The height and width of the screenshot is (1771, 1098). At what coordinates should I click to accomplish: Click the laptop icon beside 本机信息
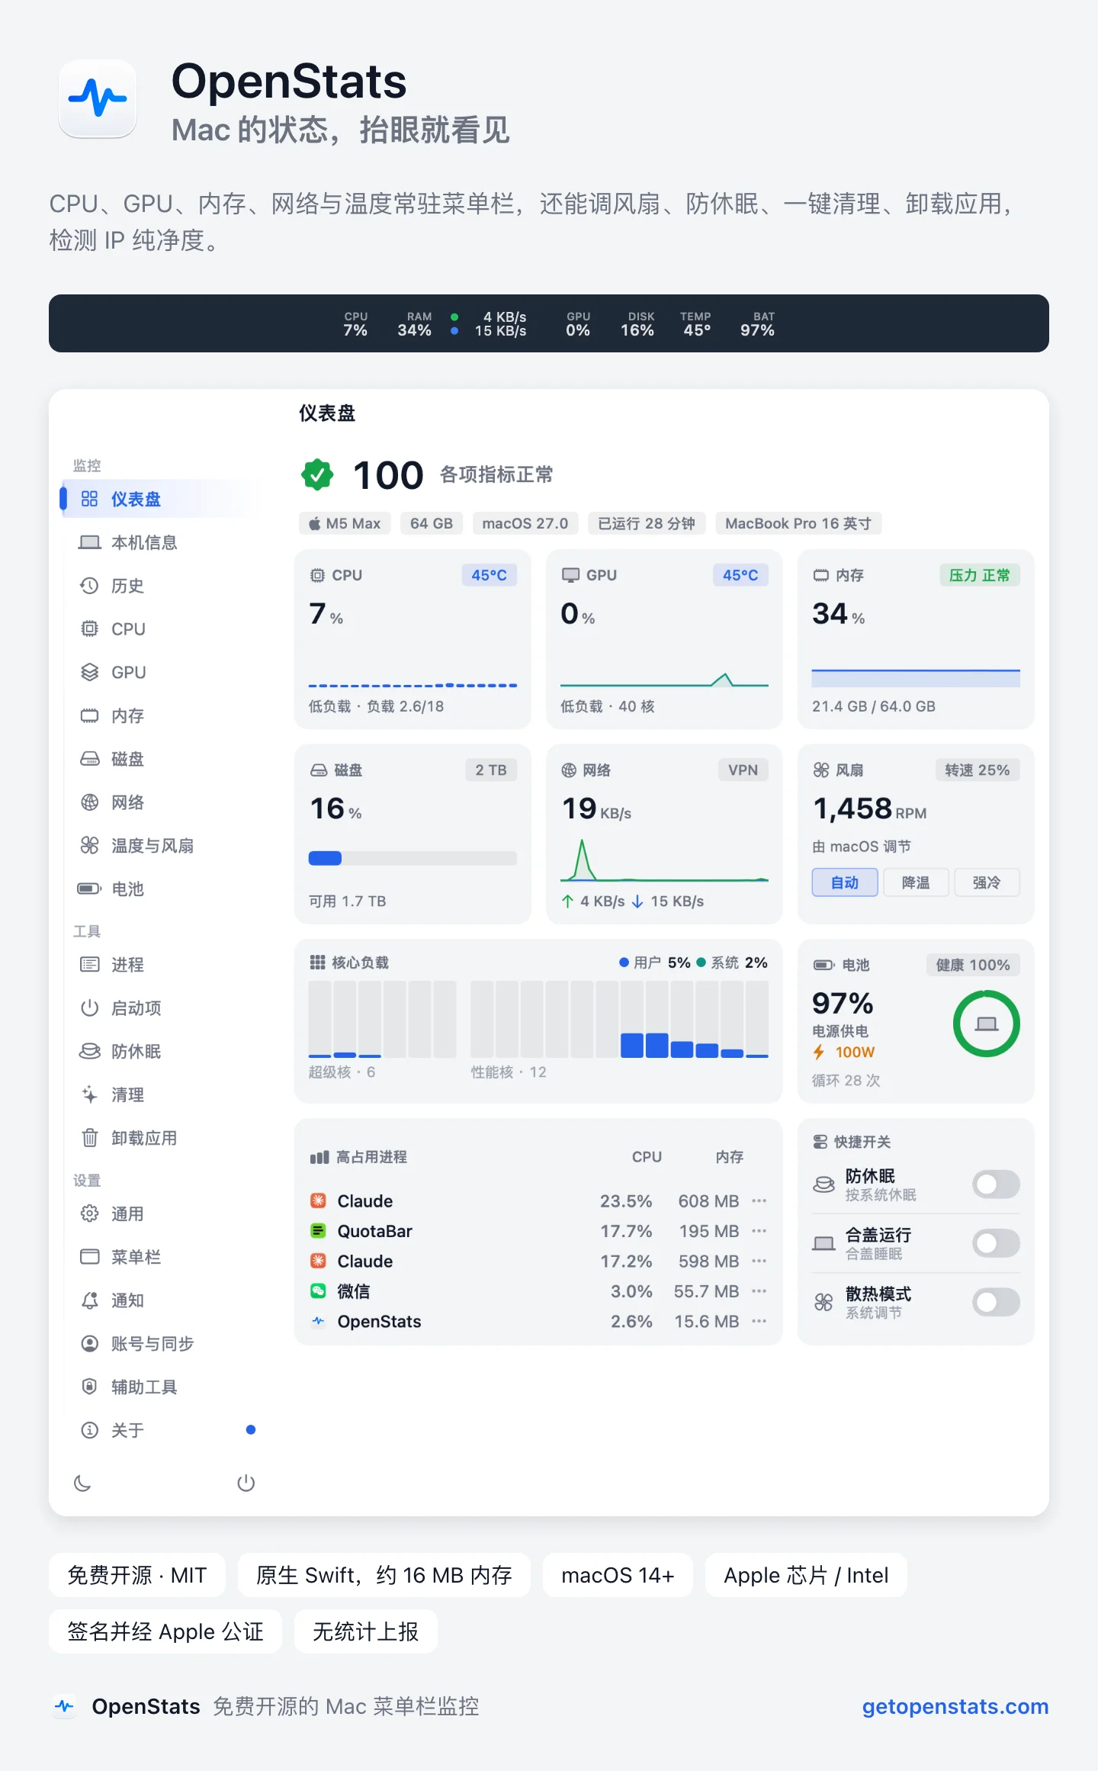click(89, 542)
